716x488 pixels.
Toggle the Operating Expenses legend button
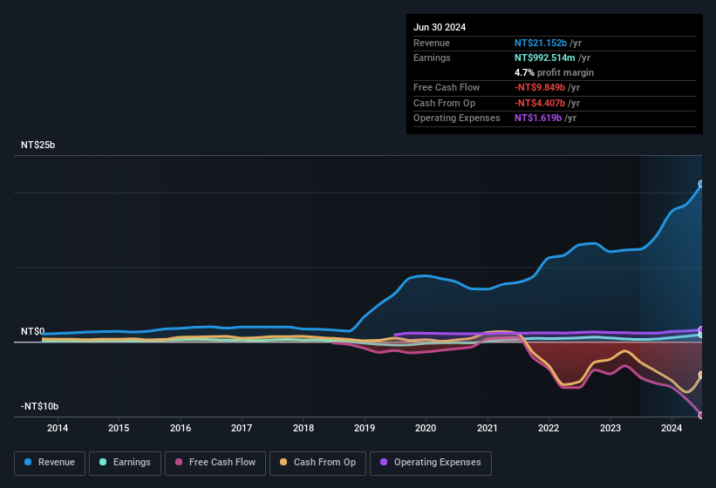pos(431,463)
